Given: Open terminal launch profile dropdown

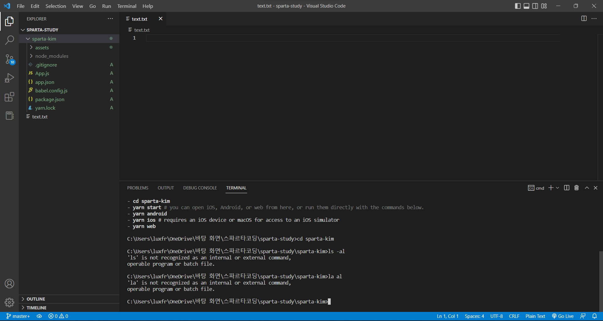Looking at the screenshot, I should [557, 188].
